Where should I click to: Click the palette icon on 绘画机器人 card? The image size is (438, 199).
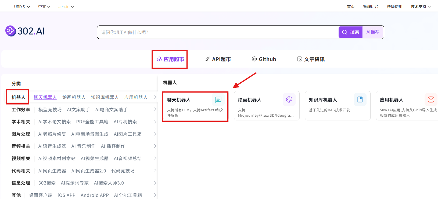[289, 99]
